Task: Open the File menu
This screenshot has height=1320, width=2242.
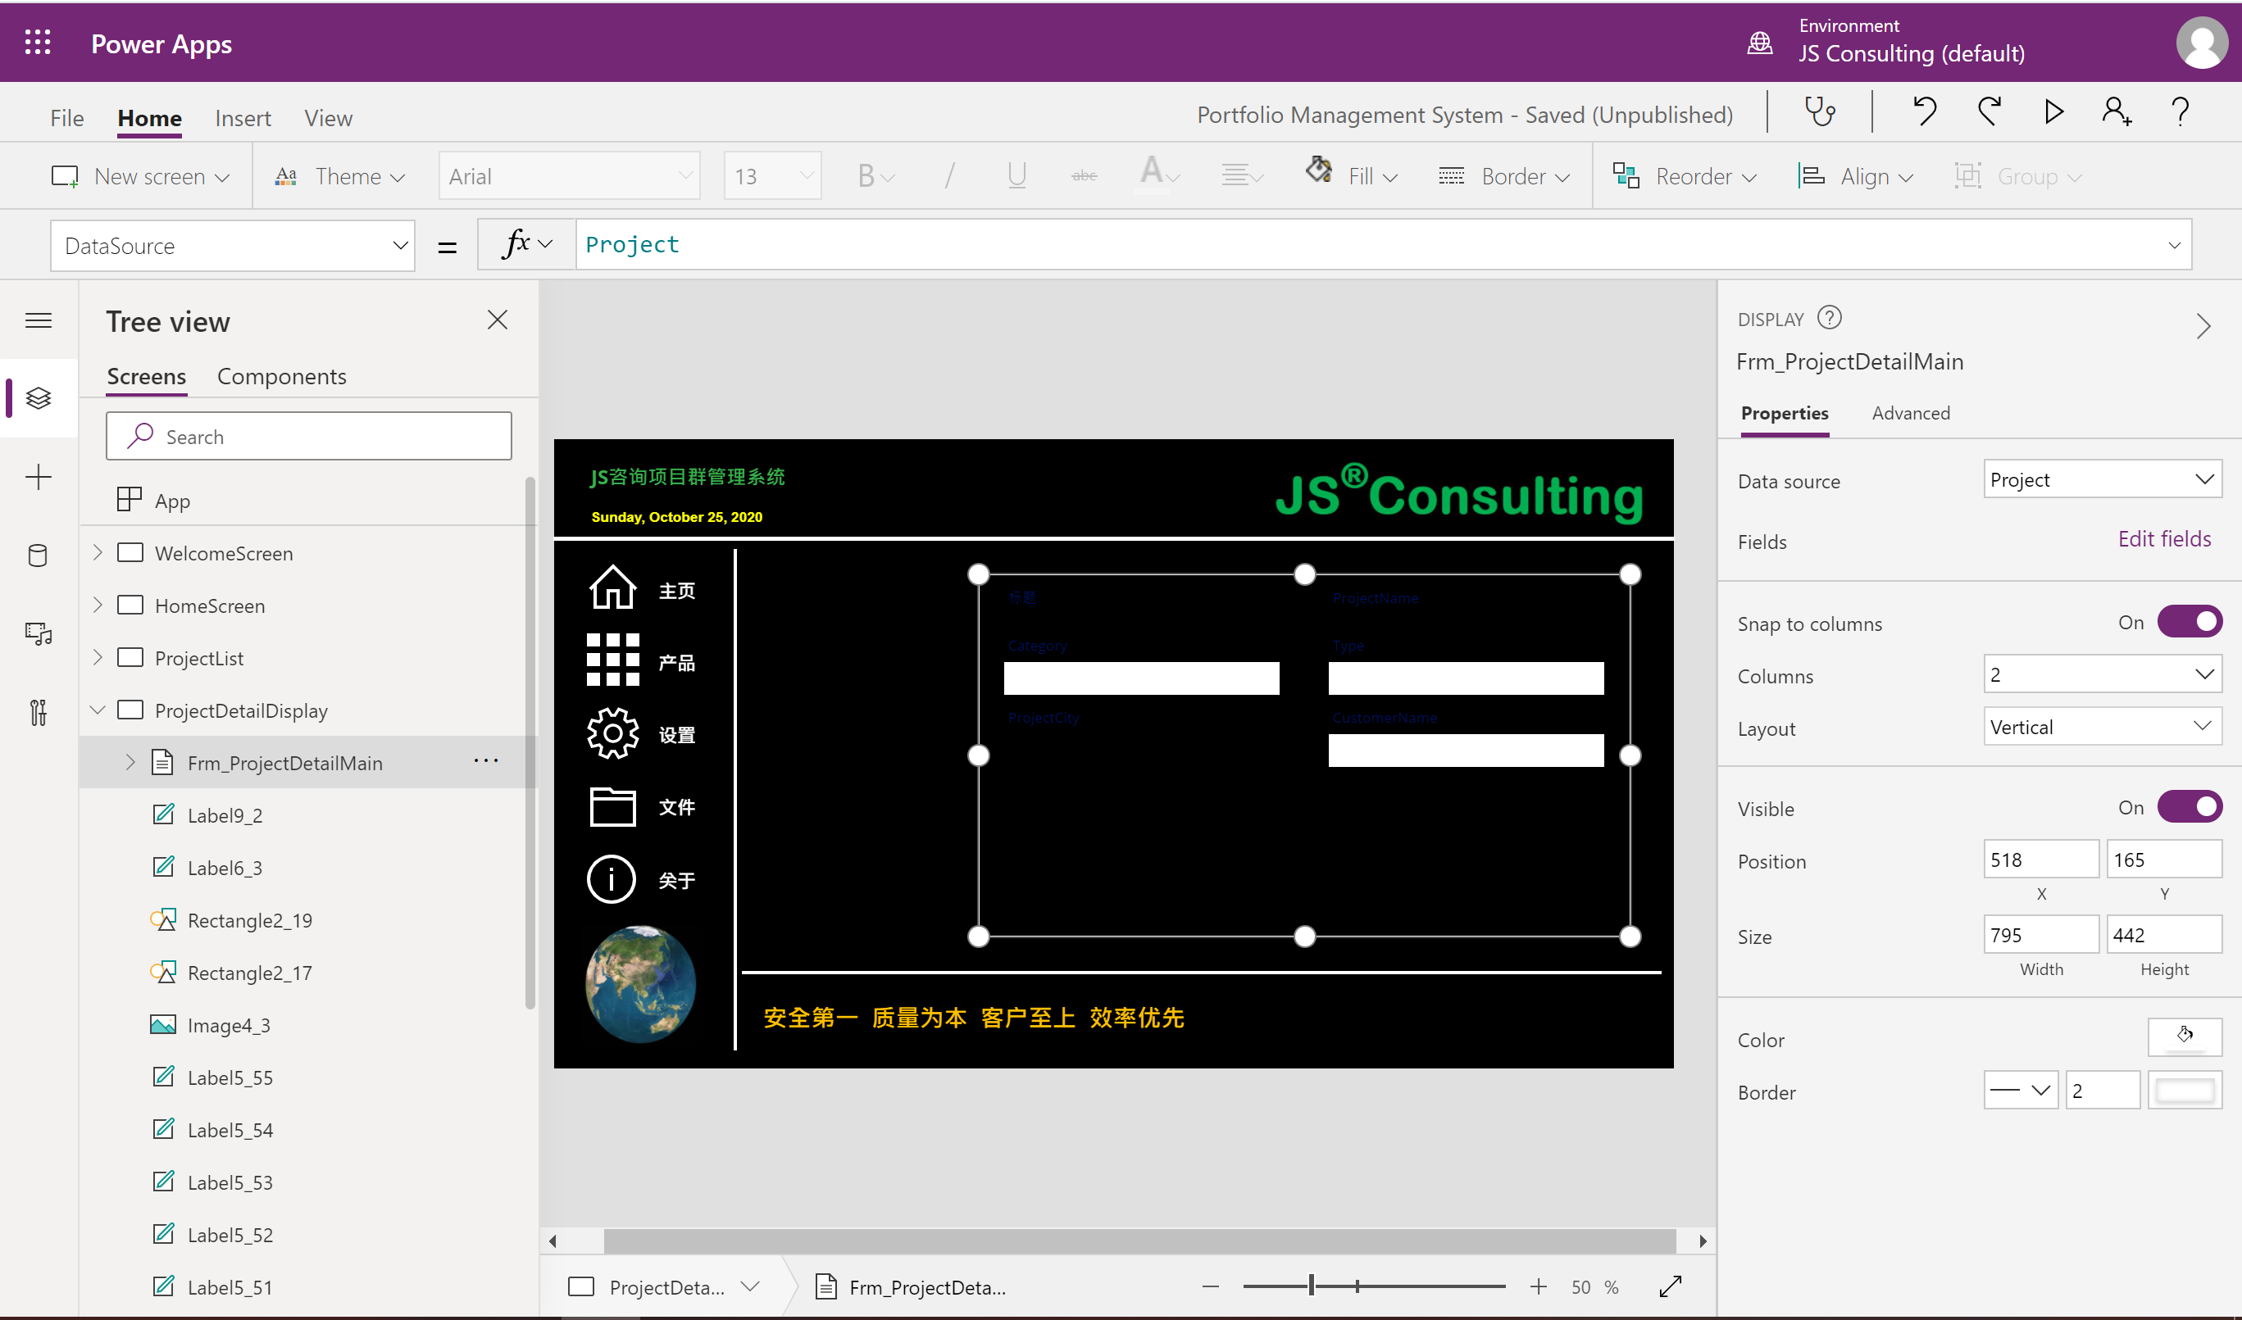Action: pos(66,118)
